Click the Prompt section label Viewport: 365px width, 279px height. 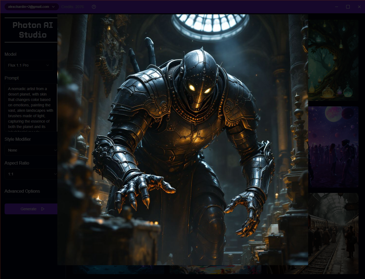pyautogui.click(x=12, y=78)
